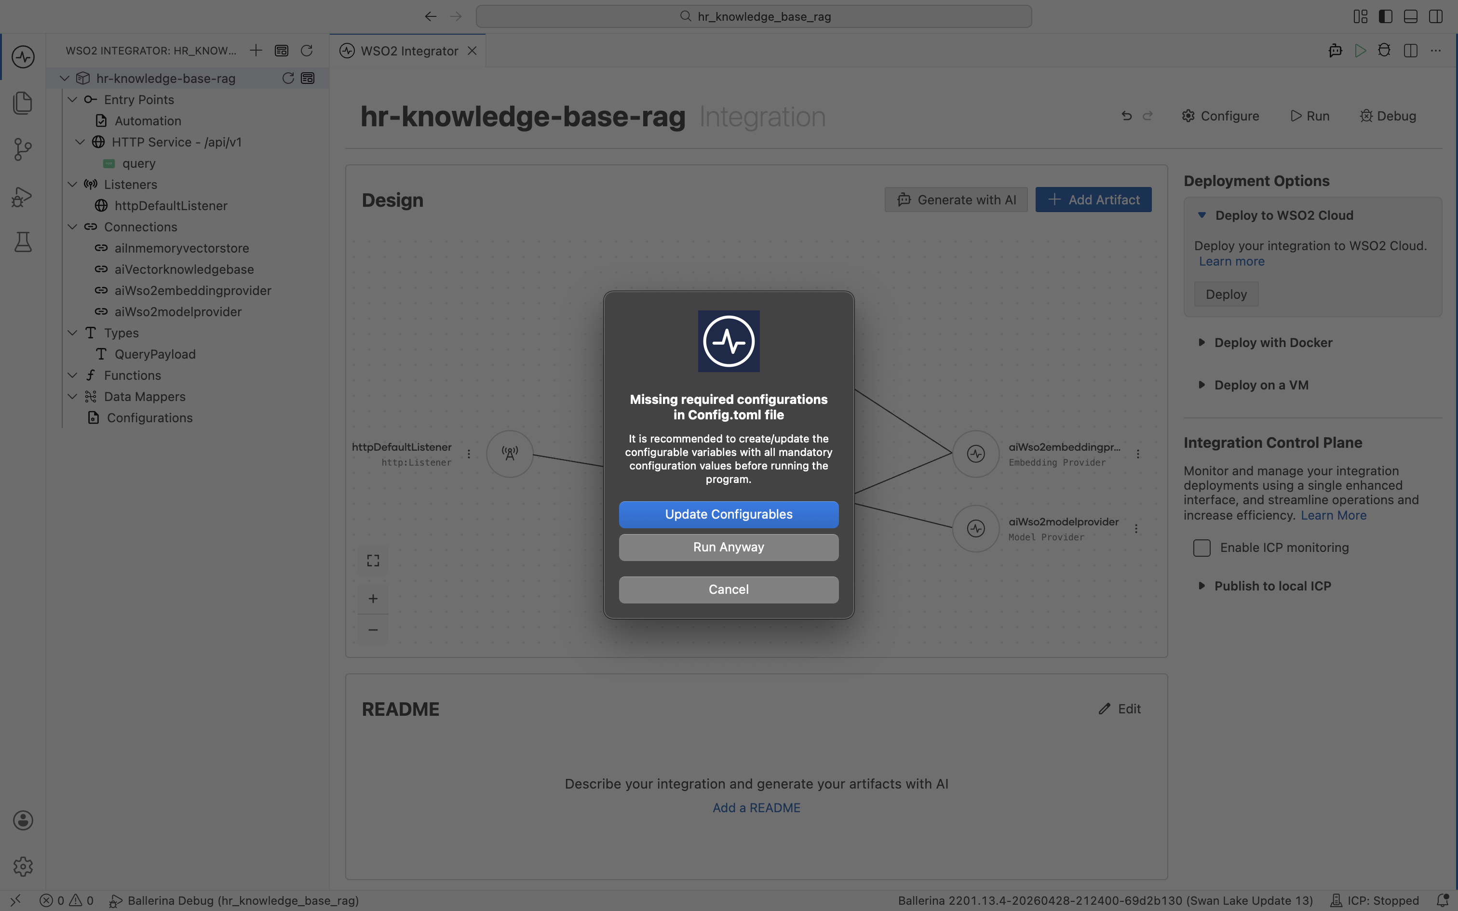The image size is (1458, 911).
Task: Open the Explorer files icon
Action: pos(23,102)
